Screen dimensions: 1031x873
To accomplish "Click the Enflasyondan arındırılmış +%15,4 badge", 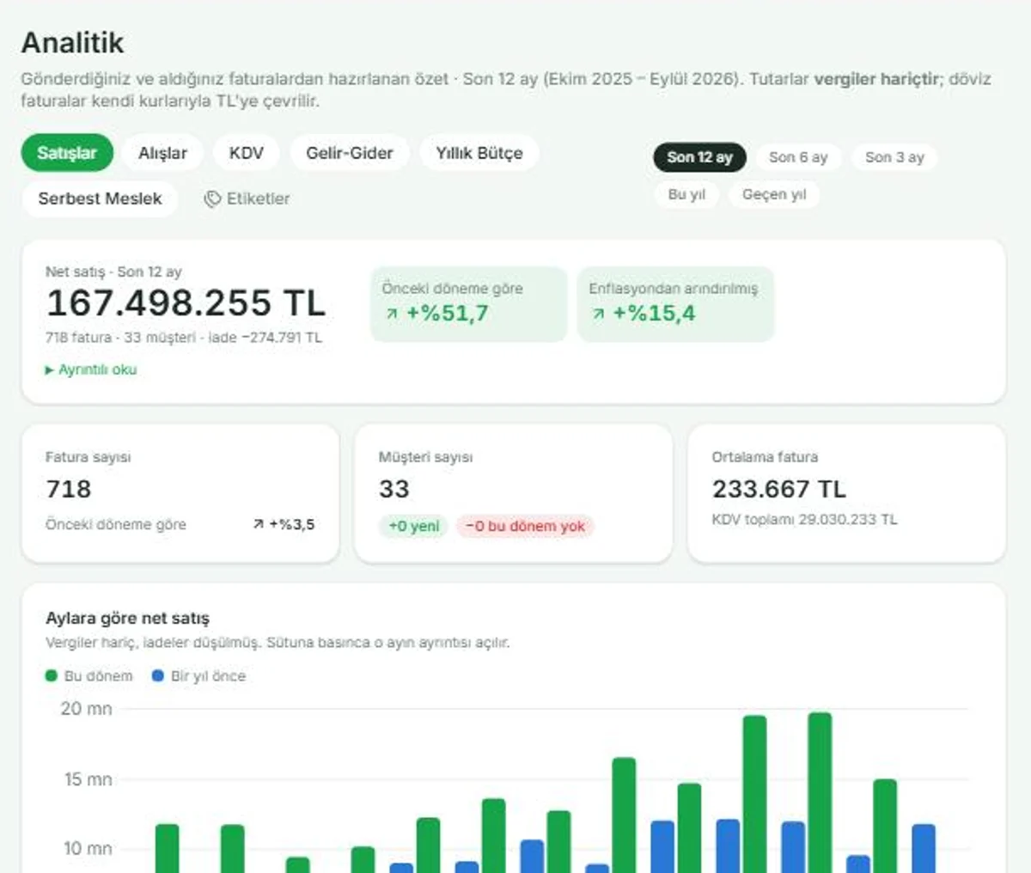I will coord(675,304).
